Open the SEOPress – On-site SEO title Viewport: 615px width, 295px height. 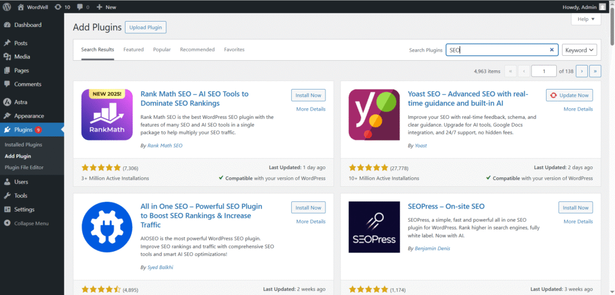click(x=446, y=206)
